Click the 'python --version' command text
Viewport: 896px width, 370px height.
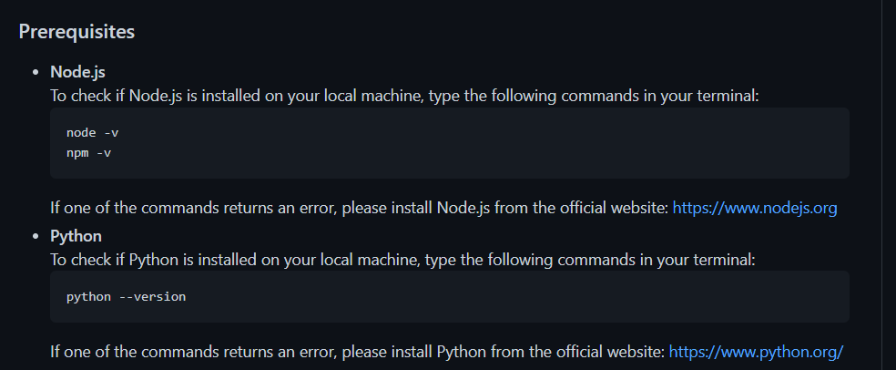click(x=127, y=297)
